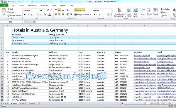176x108 pixels.
Task: Center text horizontally
Action: coord(59,14)
